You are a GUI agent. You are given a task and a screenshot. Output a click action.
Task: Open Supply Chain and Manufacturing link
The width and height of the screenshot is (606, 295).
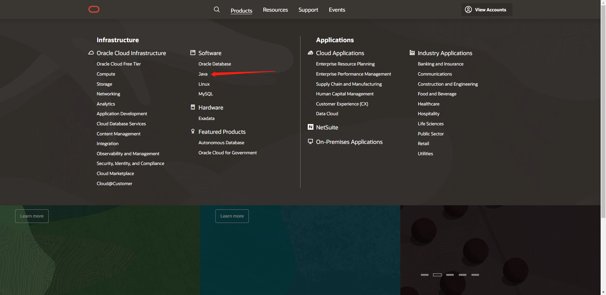[x=349, y=84]
